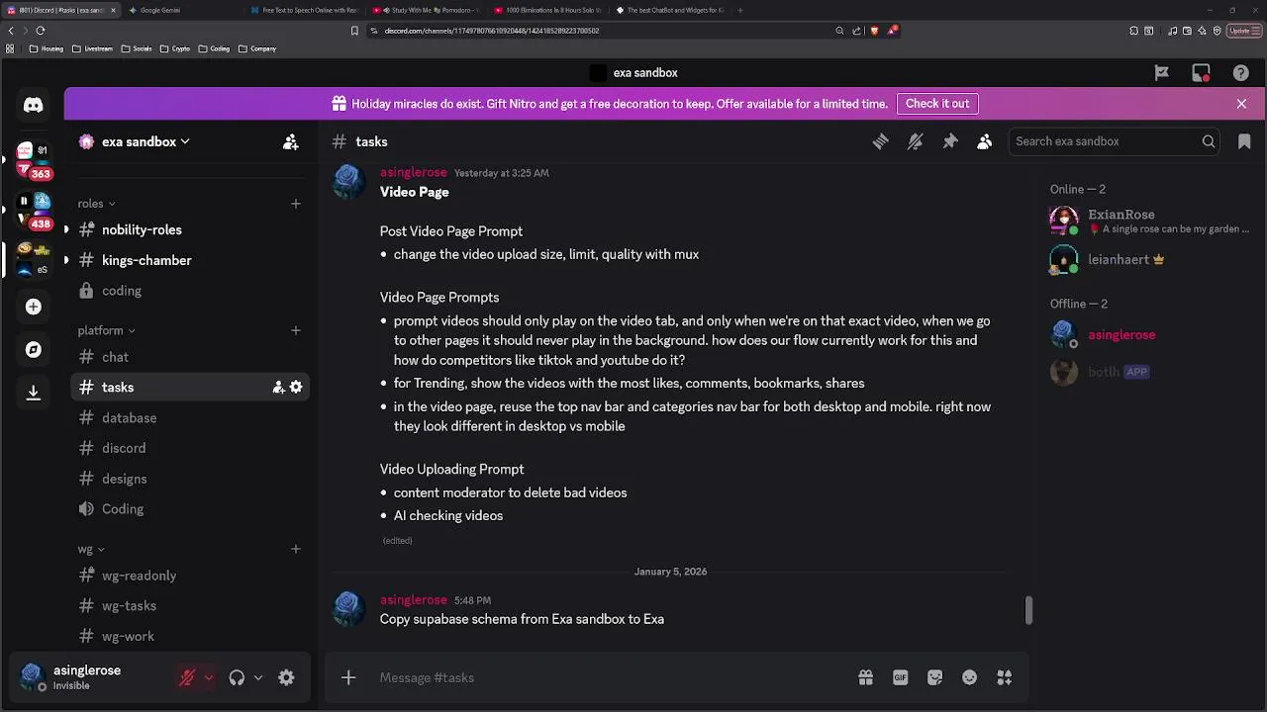This screenshot has width=1267, height=712.
Task: Switch to Free Text to Speech tab
Action: (x=305, y=10)
